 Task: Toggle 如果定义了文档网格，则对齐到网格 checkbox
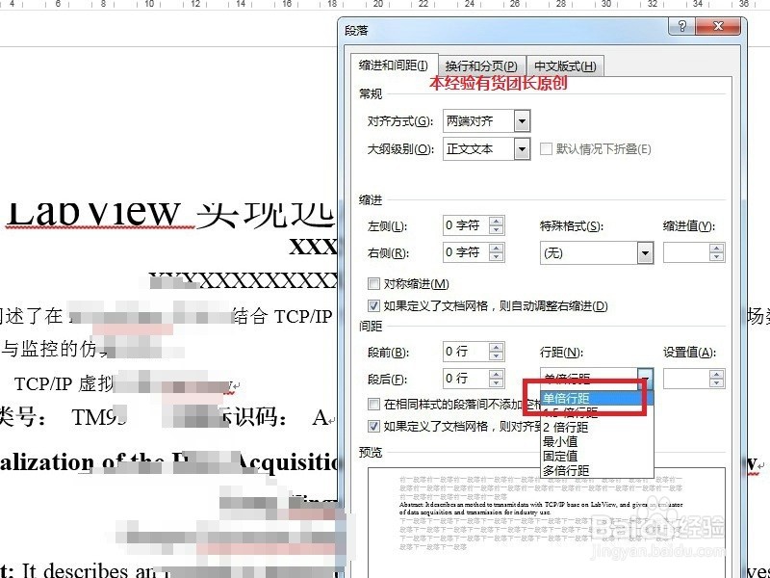coord(373,426)
